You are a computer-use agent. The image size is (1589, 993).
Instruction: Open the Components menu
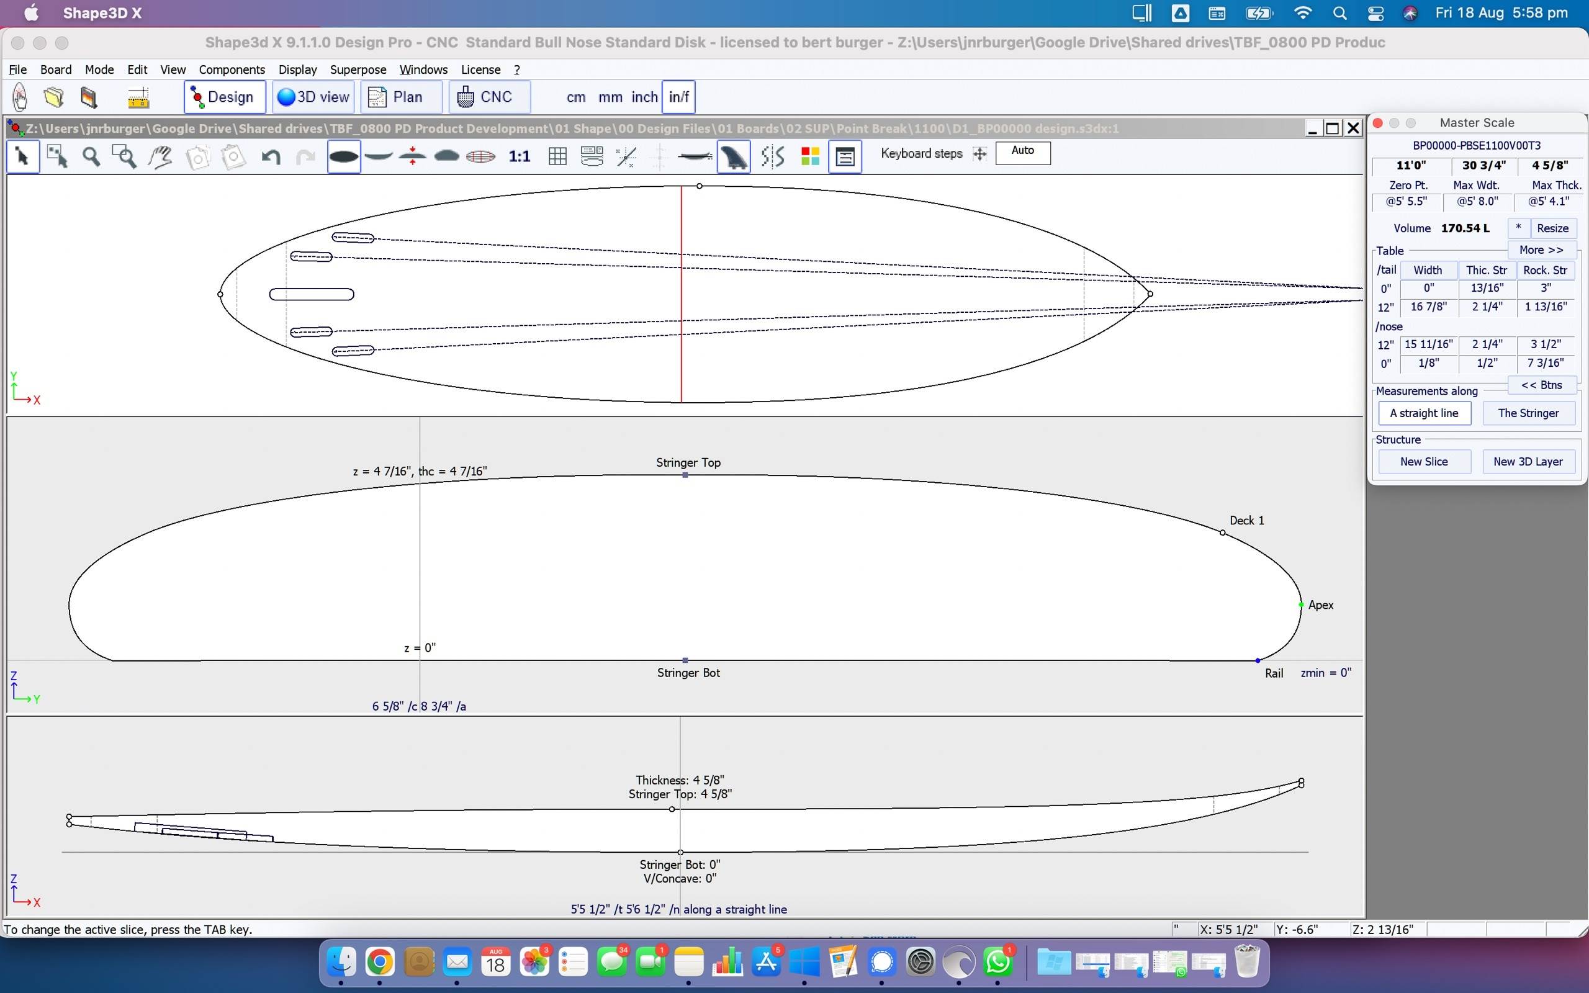(x=232, y=70)
